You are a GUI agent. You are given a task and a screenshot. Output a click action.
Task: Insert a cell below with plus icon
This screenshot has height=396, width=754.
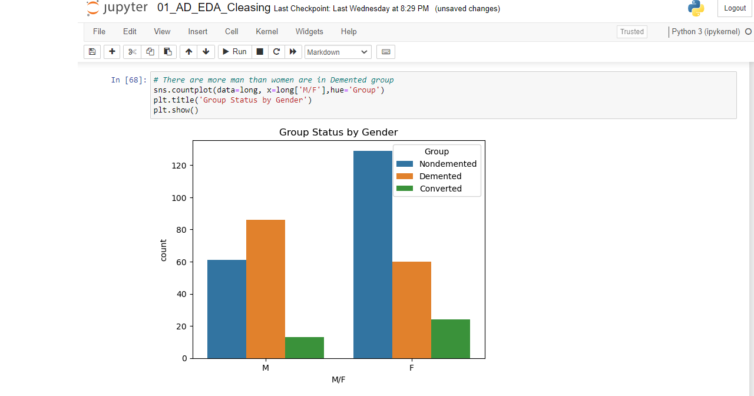point(112,52)
